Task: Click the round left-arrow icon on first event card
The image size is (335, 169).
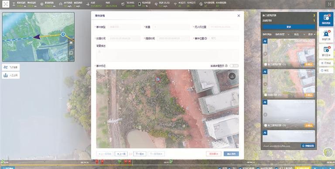Action: 265,54
